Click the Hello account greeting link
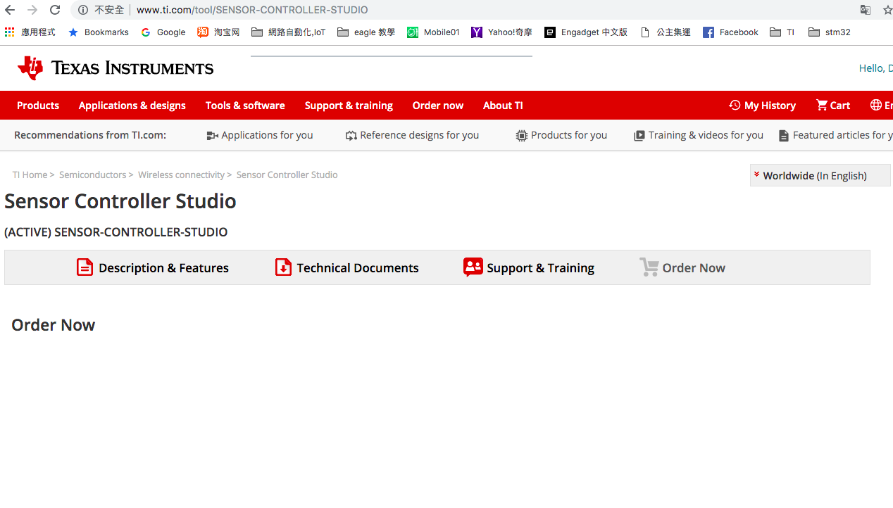The image size is (893, 508). click(875, 68)
